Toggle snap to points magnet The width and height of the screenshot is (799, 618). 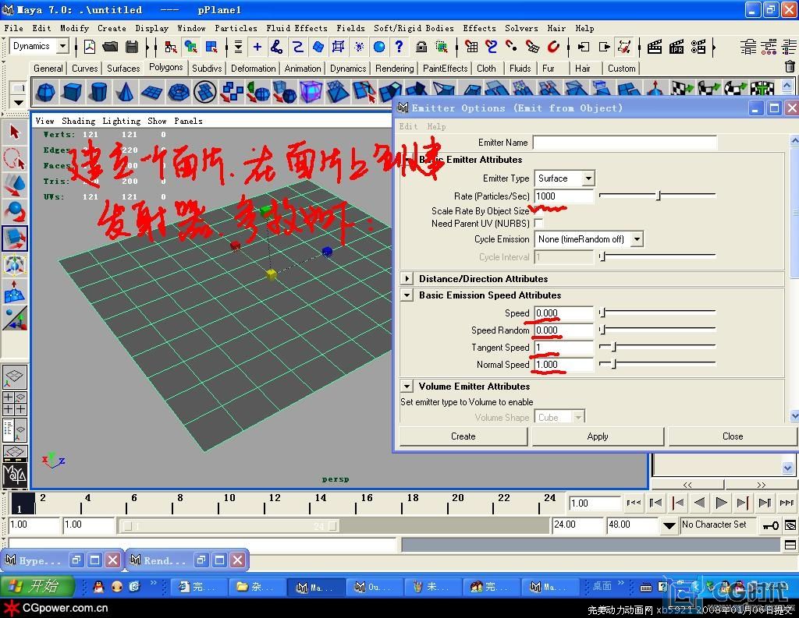pos(511,48)
